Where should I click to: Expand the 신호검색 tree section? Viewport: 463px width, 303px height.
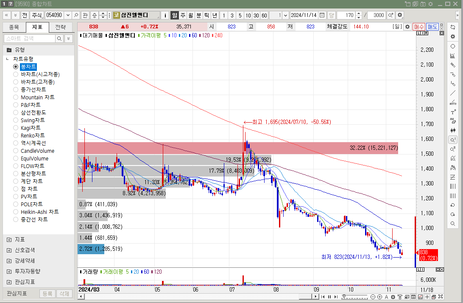coord(9,250)
